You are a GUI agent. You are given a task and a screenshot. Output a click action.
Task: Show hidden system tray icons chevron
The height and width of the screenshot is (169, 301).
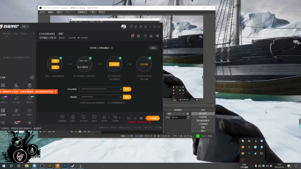pos(252,166)
